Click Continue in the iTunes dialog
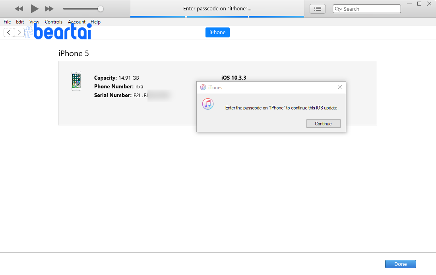Image resolution: width=436 pixels, height=275 pixels. (324, 124)
